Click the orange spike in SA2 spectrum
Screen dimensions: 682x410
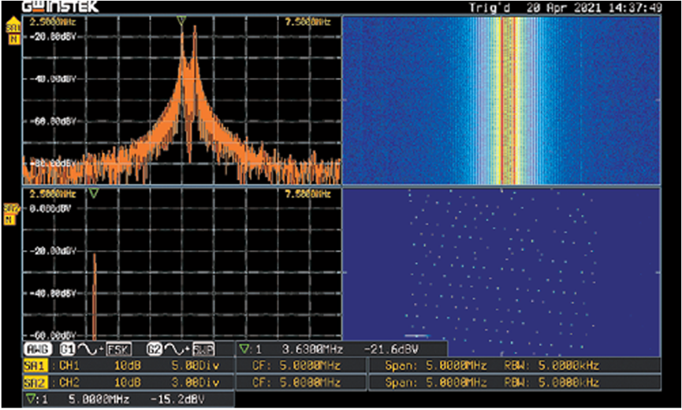pos(95,297)
